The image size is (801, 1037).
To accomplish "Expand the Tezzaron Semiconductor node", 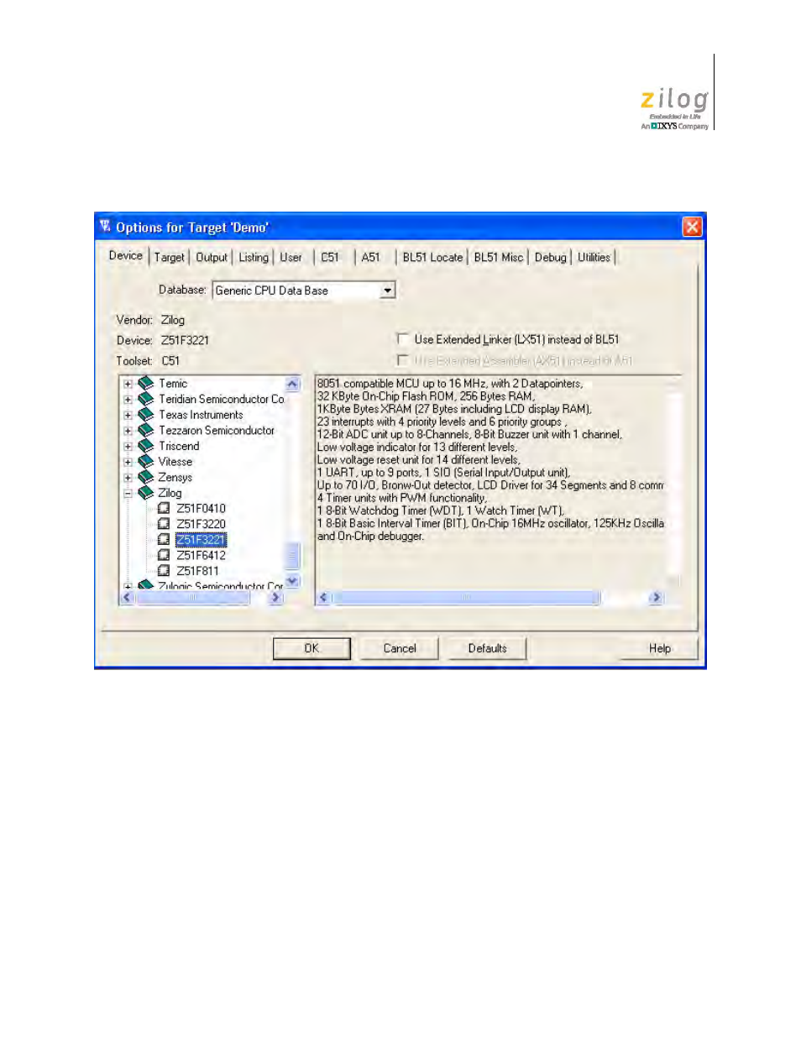I will tap(128, 431).
